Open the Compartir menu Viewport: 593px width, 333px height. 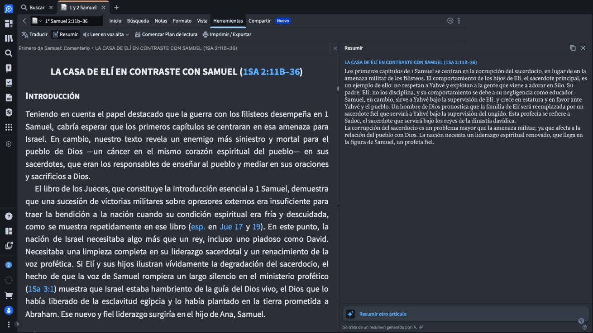tap(259, 21)
